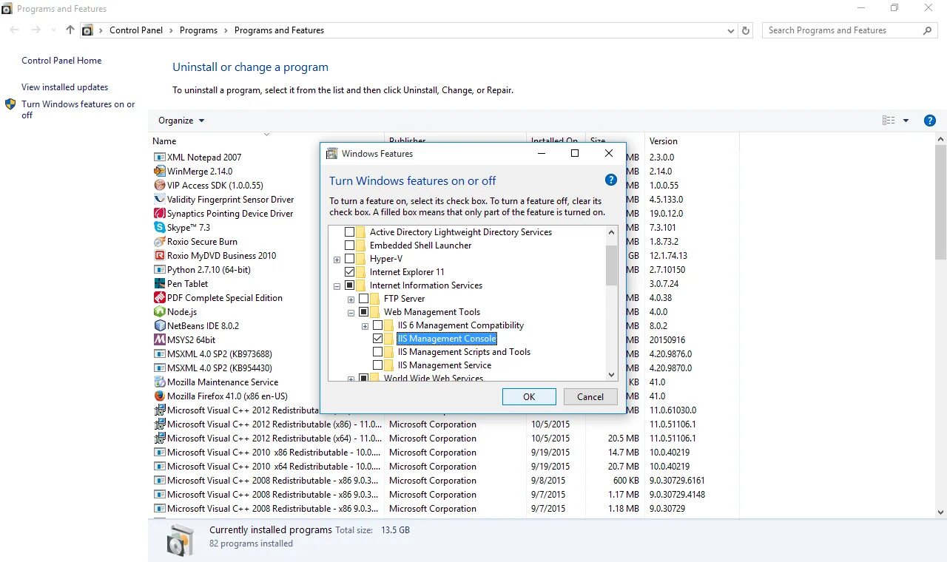Select the Pen Tablet icon
The image size is (947, 562).
pyautogui.click(x=159, y=284)
